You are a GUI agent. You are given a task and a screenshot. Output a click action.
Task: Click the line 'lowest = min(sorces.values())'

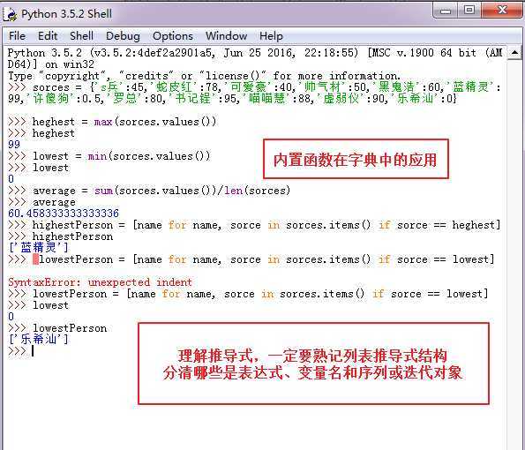pos(121,156)
